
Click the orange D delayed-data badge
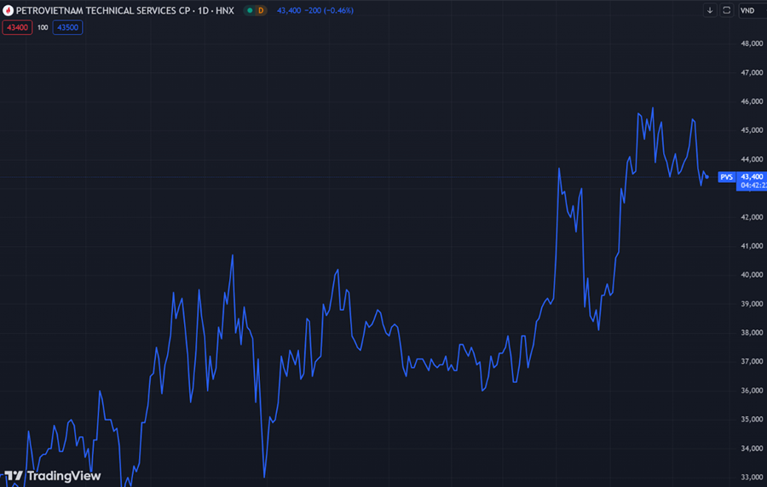click(x=261, y=11)
